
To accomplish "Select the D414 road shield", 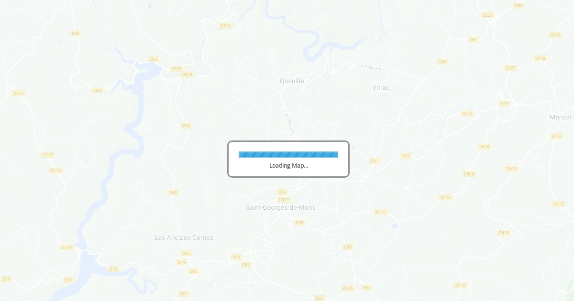I will tap(467, 114).
